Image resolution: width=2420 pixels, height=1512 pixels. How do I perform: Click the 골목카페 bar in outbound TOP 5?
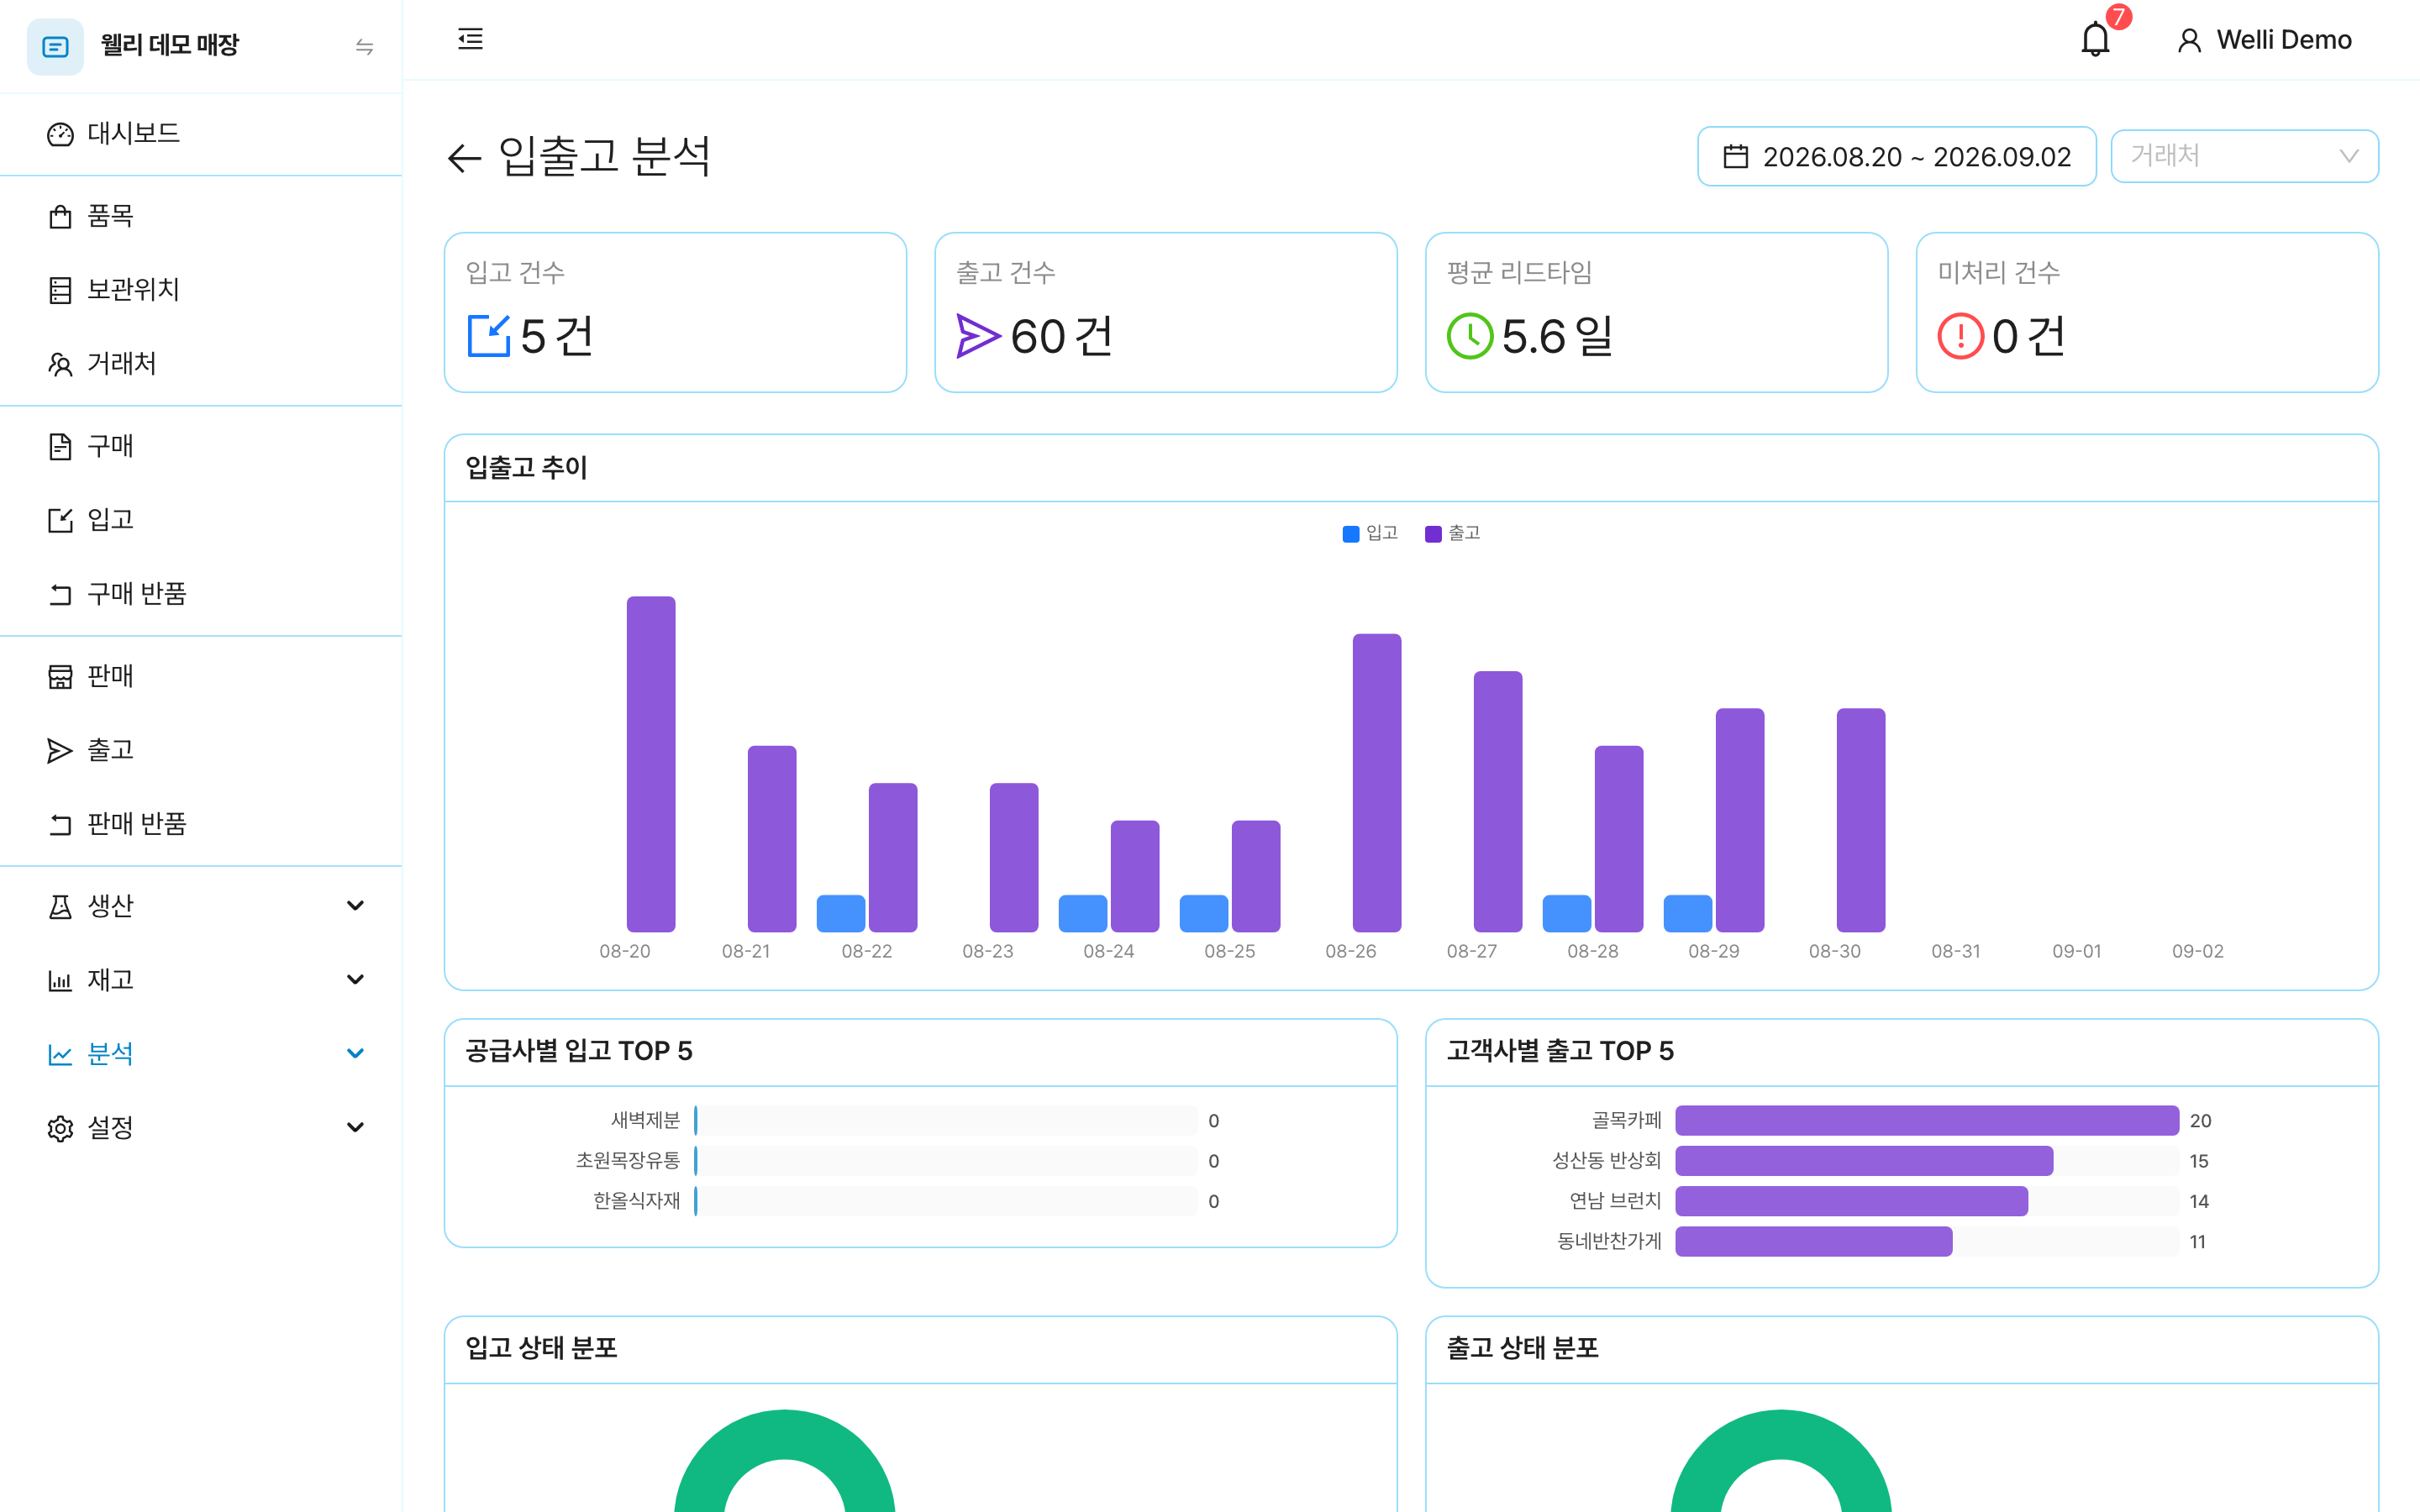pyautogui.click(x=1927, y=1121)
